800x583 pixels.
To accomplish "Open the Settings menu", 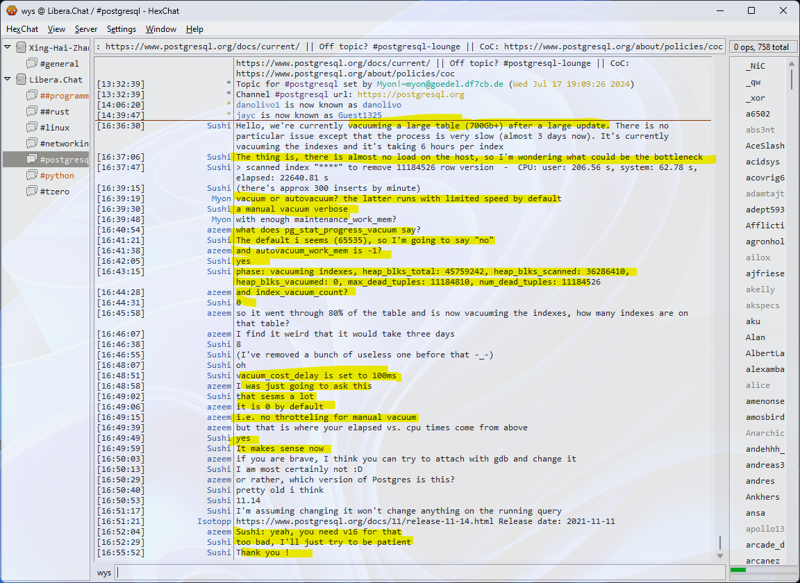I will [121, 29].
